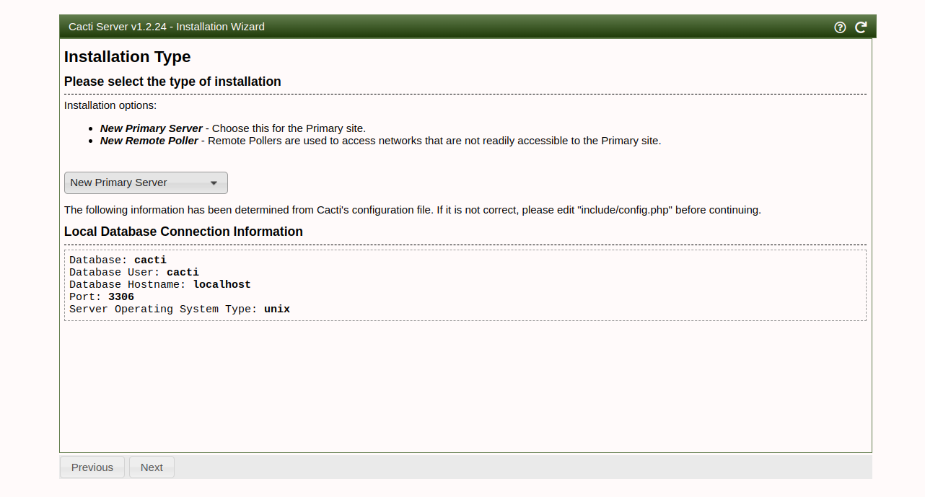This screenshot has height=497, width=925.
Task: Click the bold New Primary Server bullet text
Action: click(151, 128)
